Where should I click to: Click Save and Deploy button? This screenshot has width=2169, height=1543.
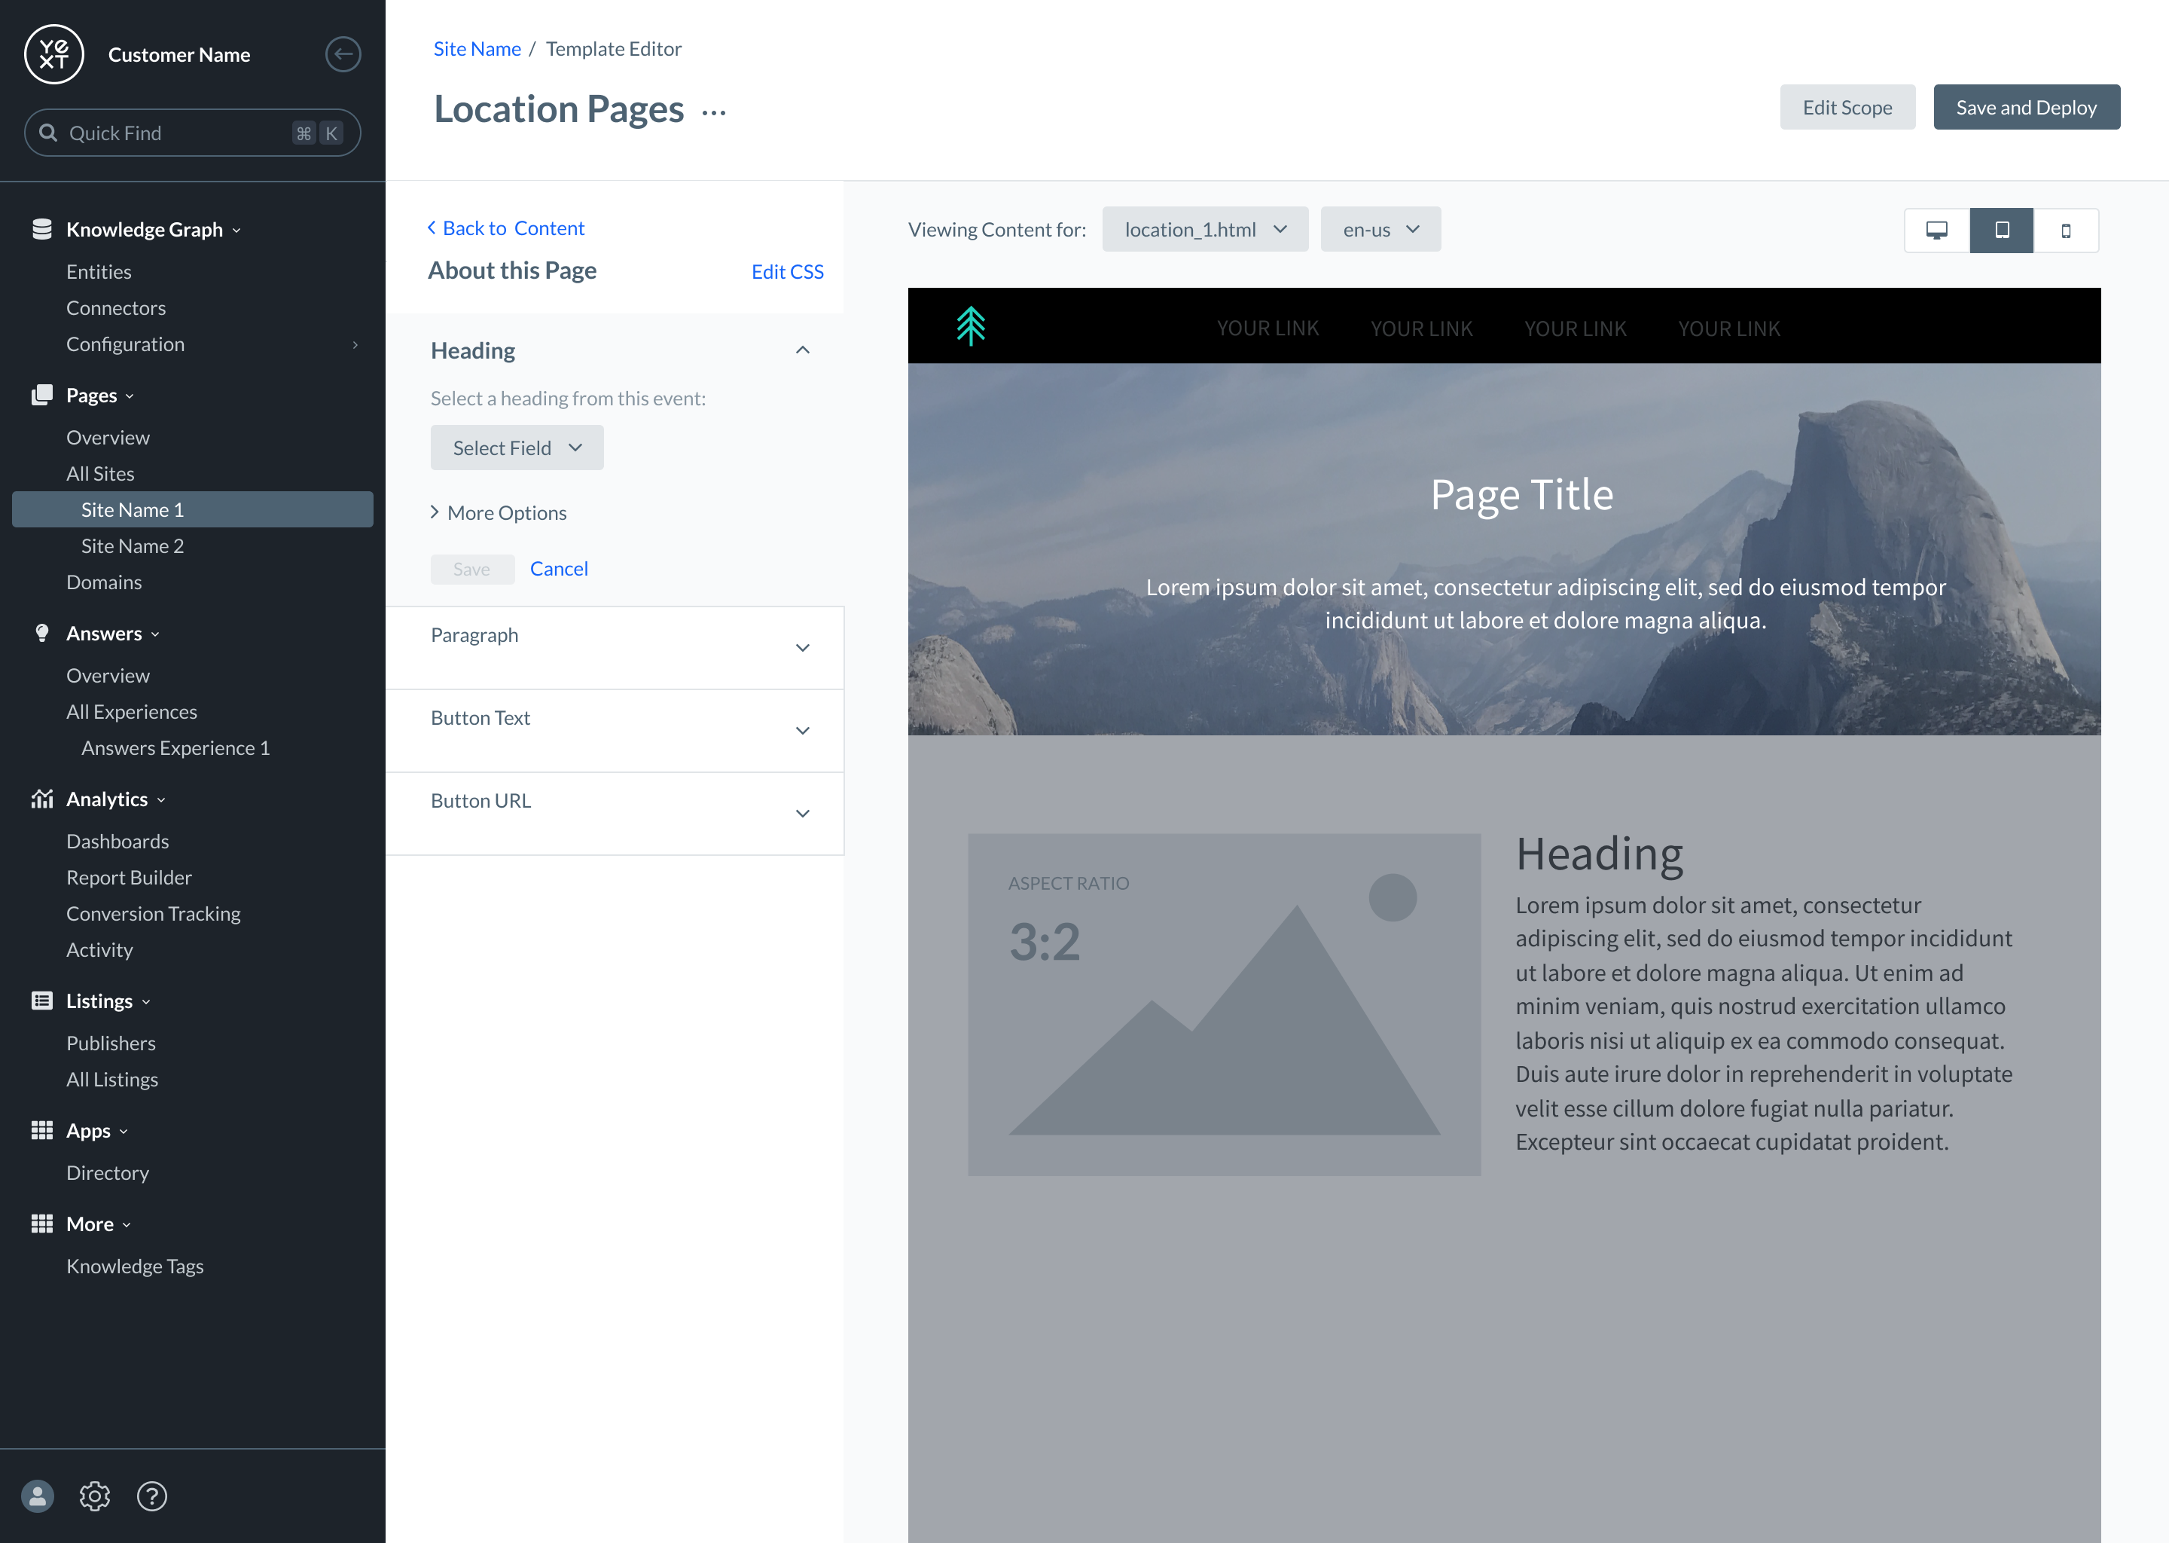[2026, 108]
